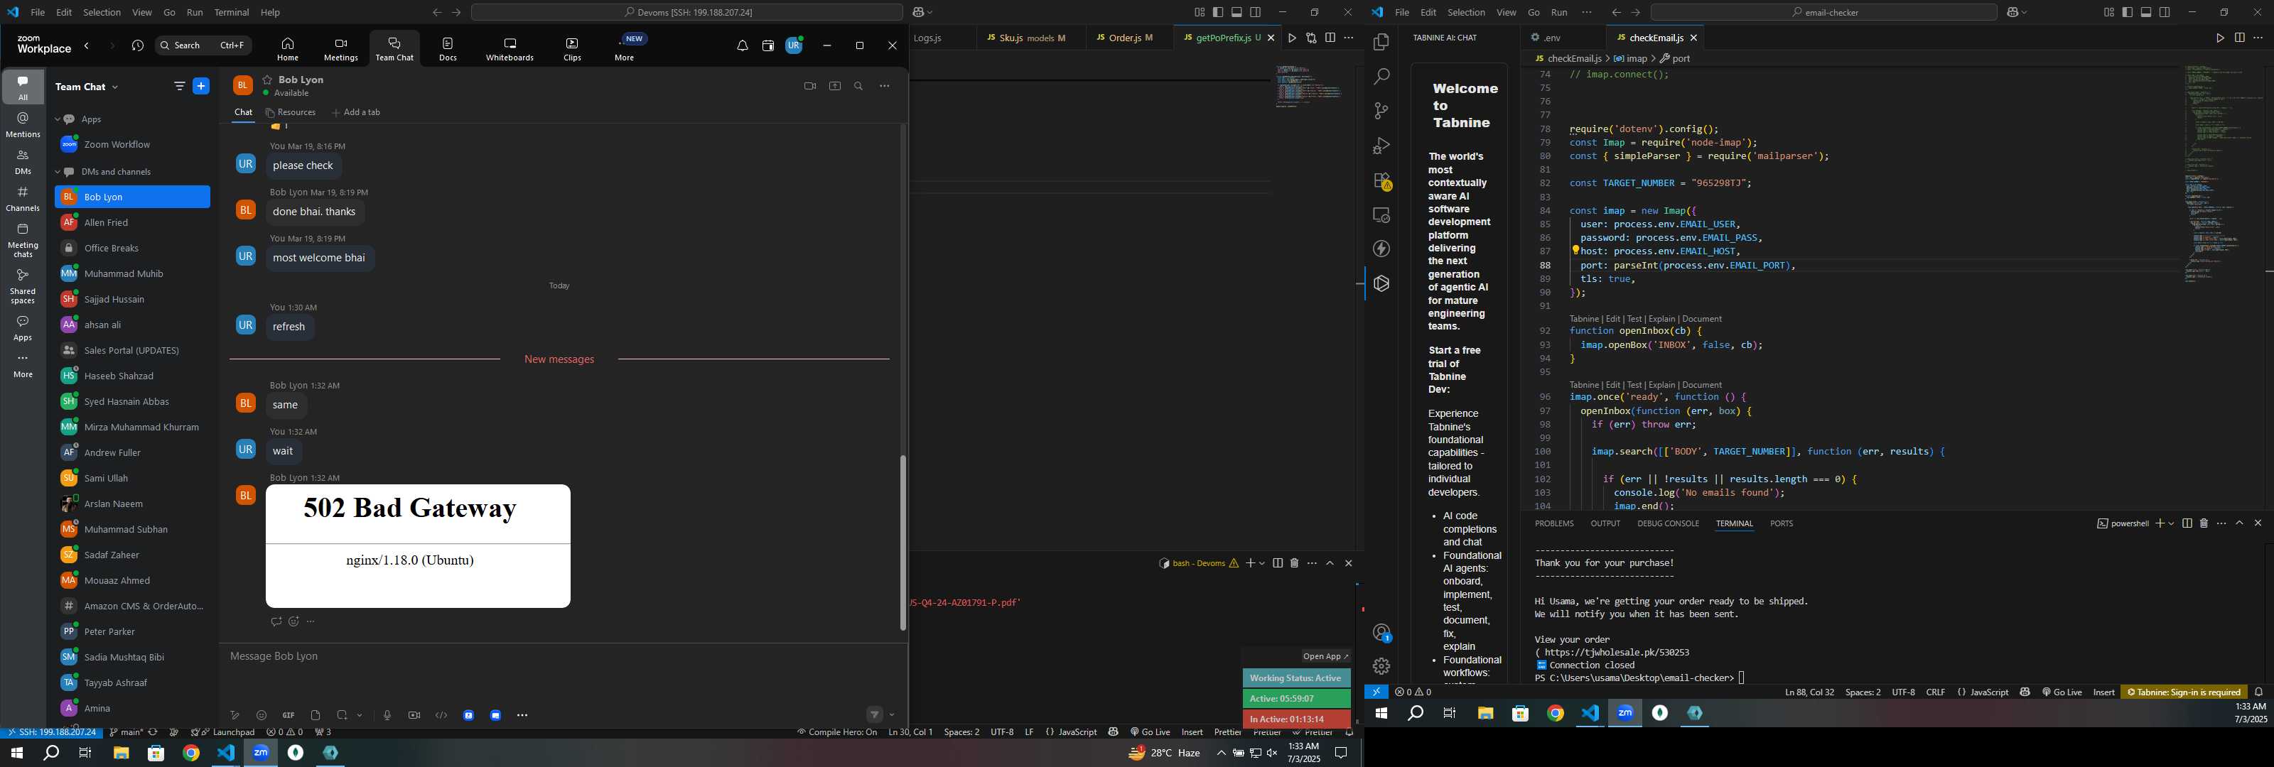Image resolution: width=2274 pixels, height=767 pixels.
Task: Search in Bob Lyon chat
Action: 858,87
